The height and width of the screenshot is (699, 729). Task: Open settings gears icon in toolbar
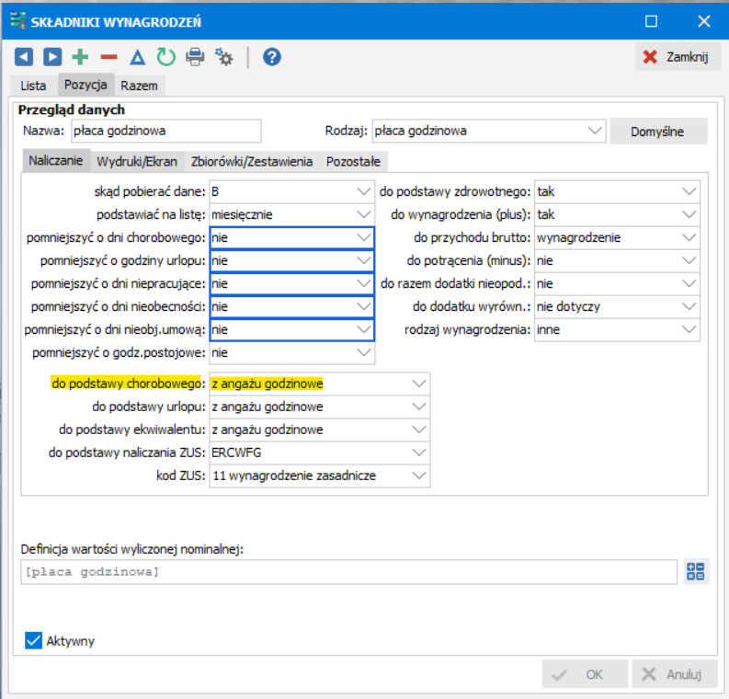pyautogui.click(x=223, y=57)
